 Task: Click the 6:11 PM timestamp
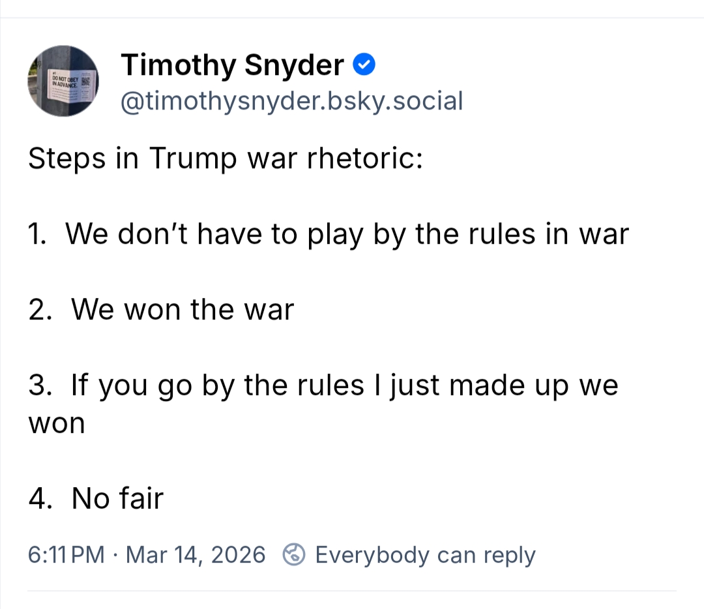(66, 555)
